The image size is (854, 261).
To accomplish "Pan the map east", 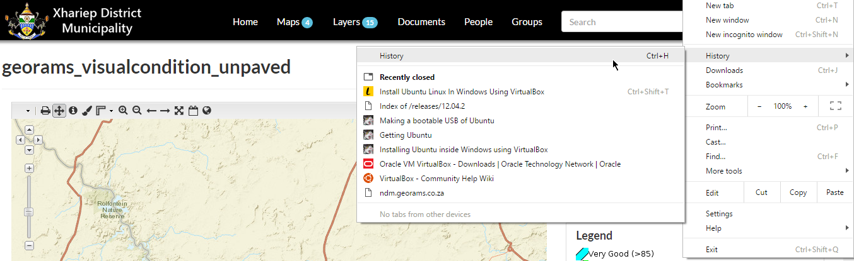I will point(38,140).
